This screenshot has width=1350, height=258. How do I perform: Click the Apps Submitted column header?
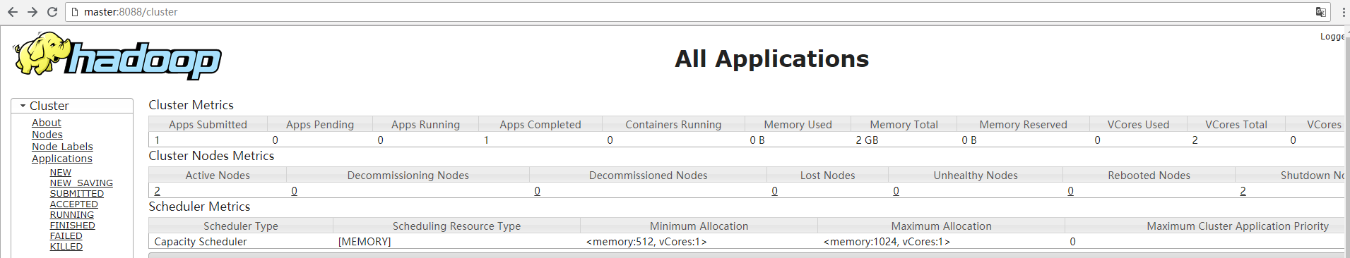click(208, 125)
